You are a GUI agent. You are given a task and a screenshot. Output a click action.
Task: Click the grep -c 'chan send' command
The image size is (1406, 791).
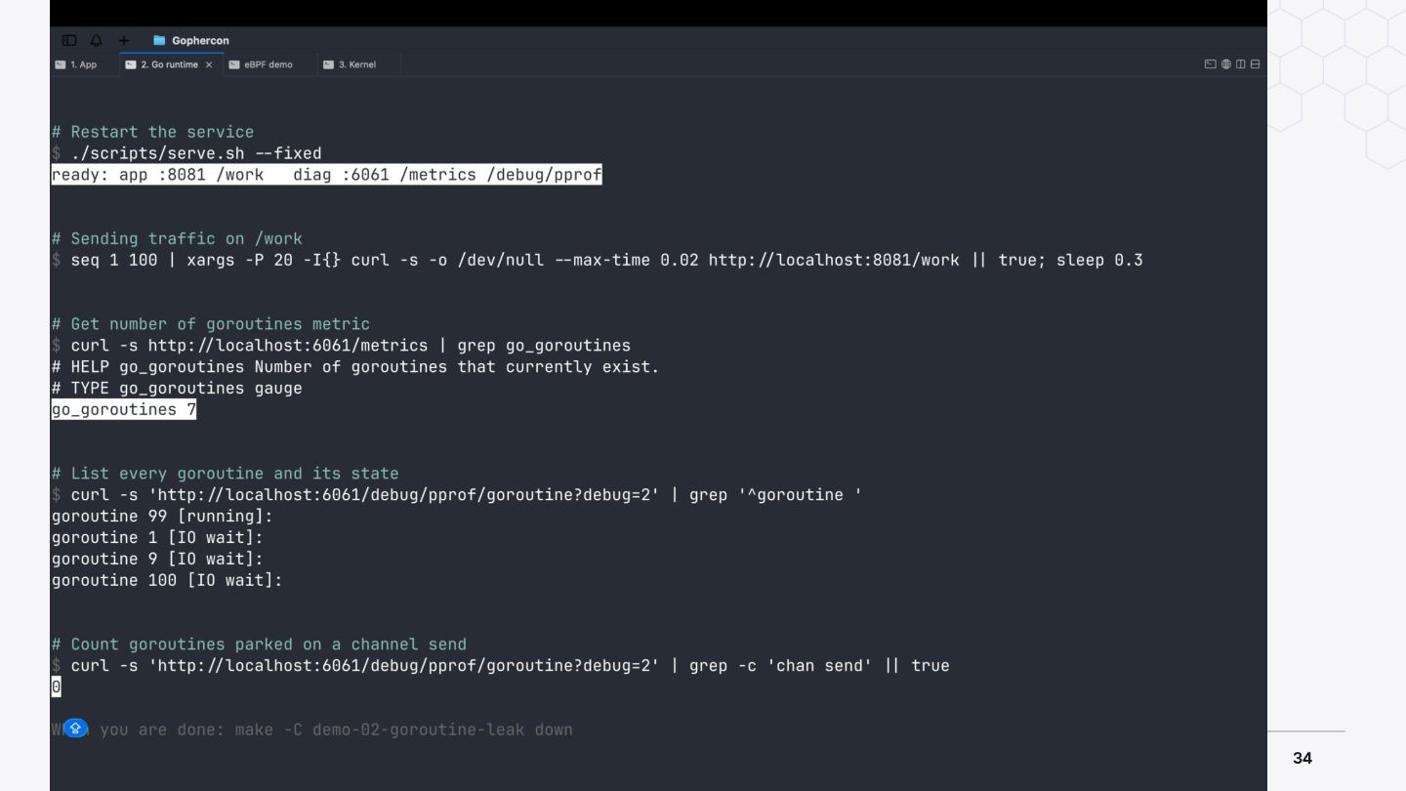tap(780, 666)
